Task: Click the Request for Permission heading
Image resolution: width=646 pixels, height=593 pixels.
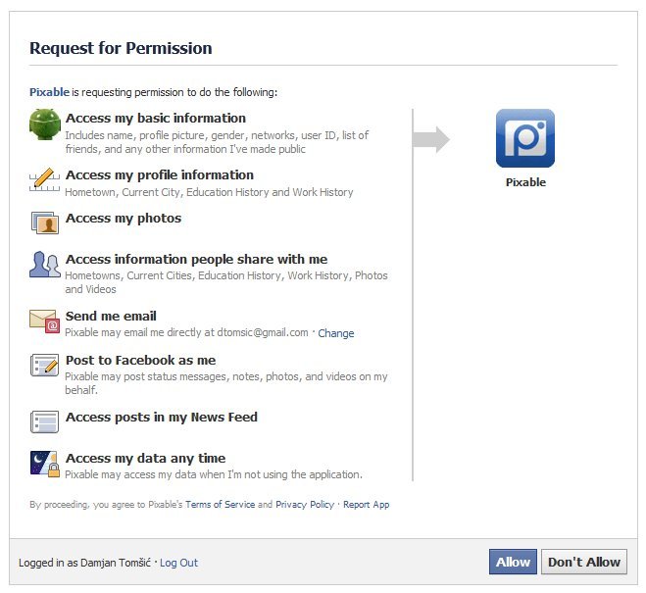Action: coord(121,48)
